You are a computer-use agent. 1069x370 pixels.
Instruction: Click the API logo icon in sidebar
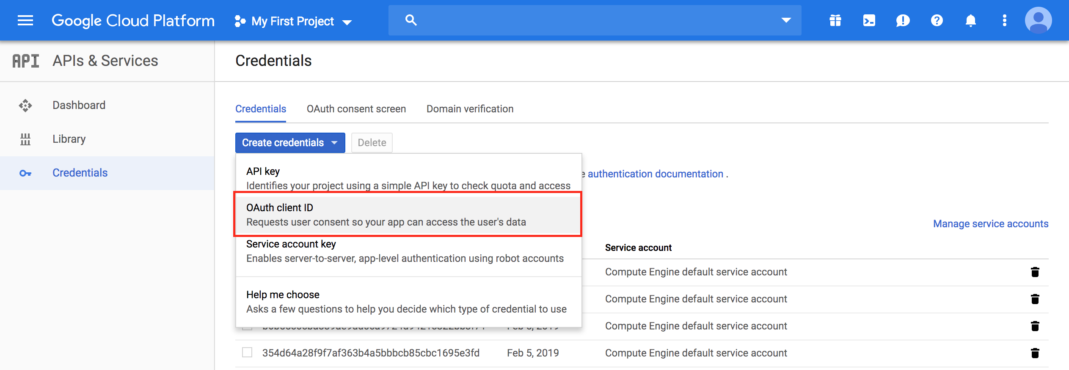pos(26,61)
